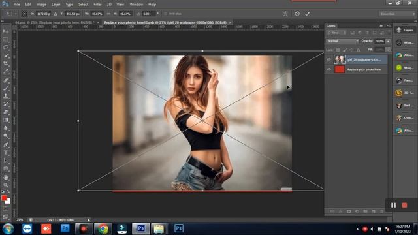
Task: Open the Layers collapsed panel button
Action: click(405, 30)
